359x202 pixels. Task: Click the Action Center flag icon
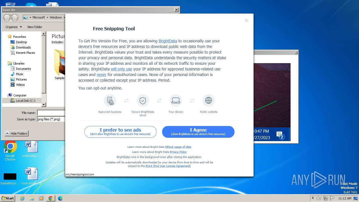[x=332, y=198]
